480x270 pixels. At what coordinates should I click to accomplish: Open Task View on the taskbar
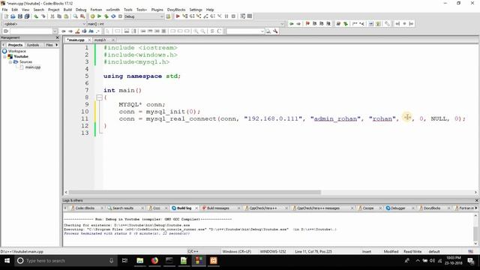(x=124, y=260)
